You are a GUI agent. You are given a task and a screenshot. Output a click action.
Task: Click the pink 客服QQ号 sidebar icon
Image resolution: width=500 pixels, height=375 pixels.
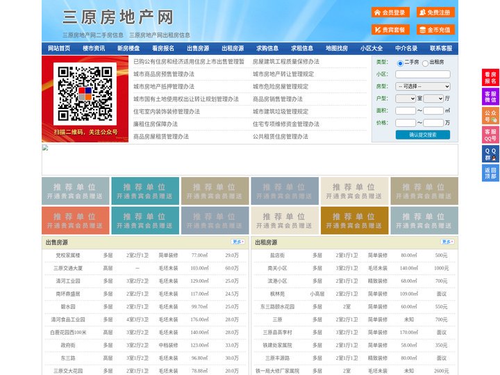490,135
